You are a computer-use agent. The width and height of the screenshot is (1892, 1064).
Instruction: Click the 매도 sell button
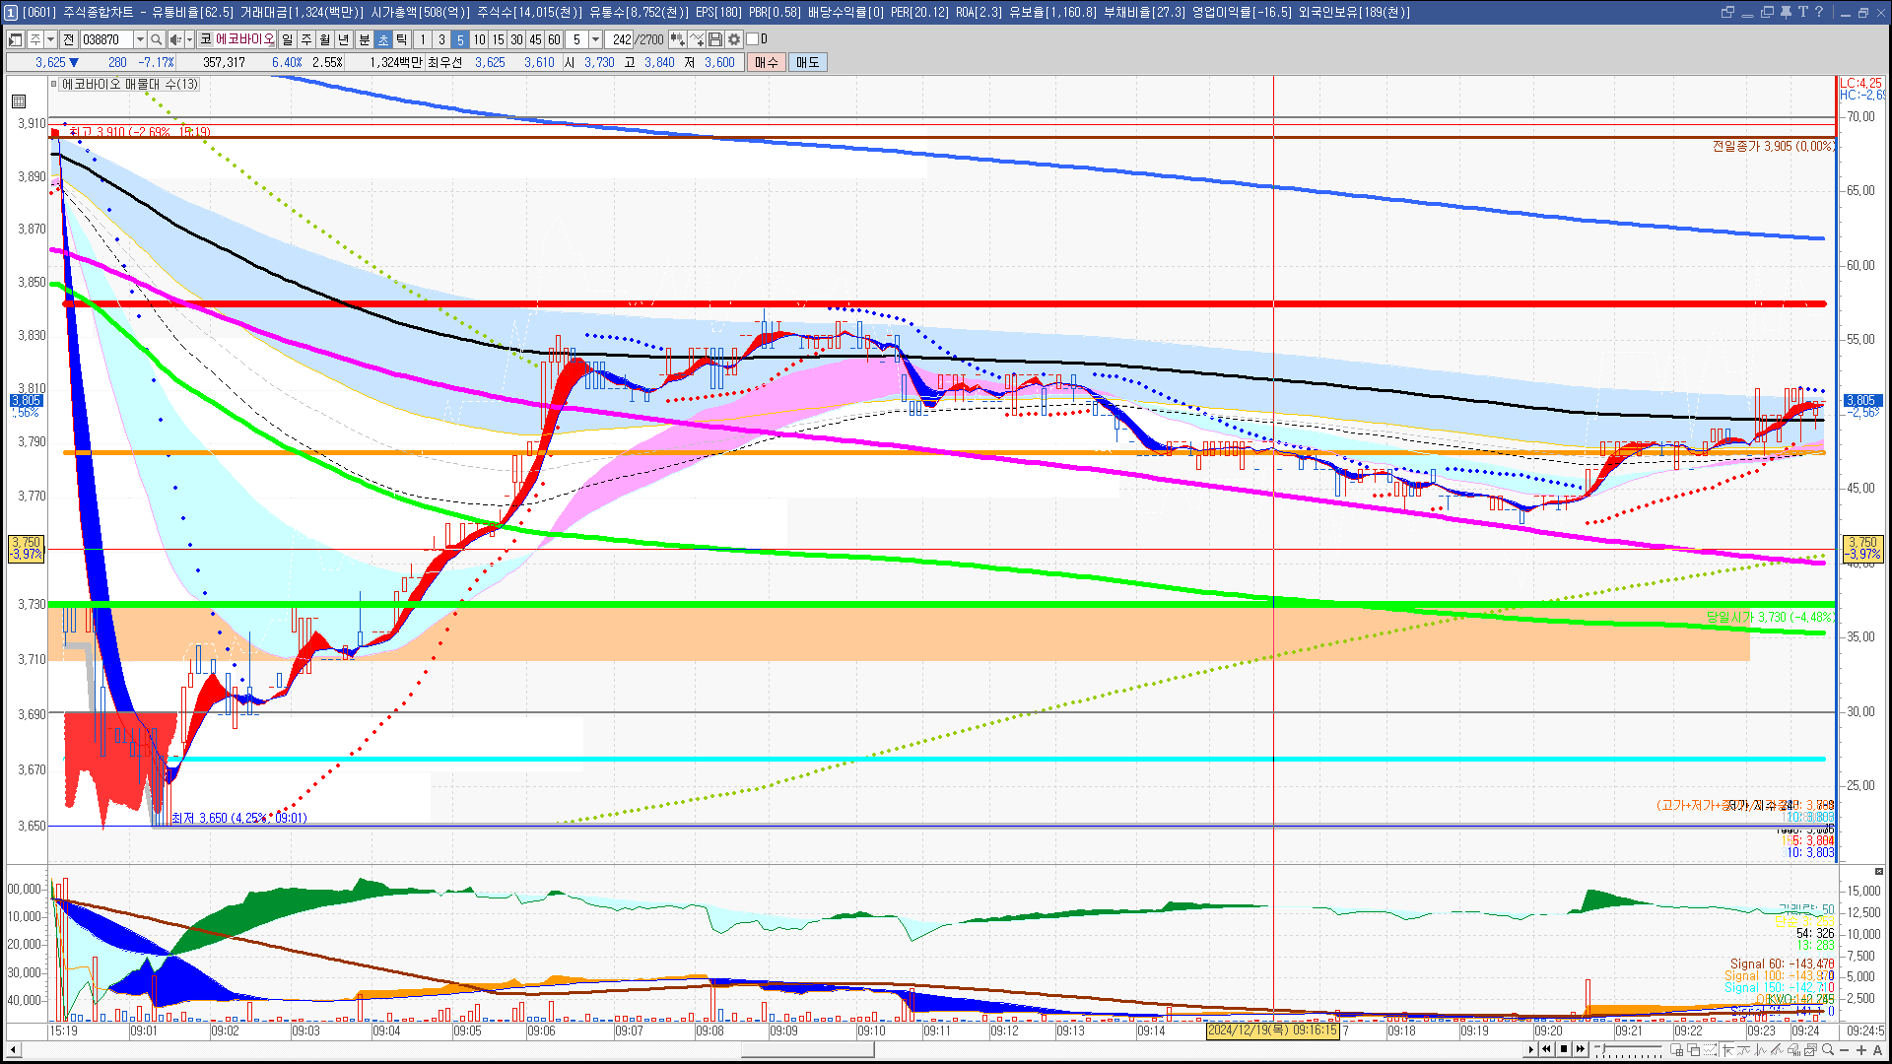point(807,62)
